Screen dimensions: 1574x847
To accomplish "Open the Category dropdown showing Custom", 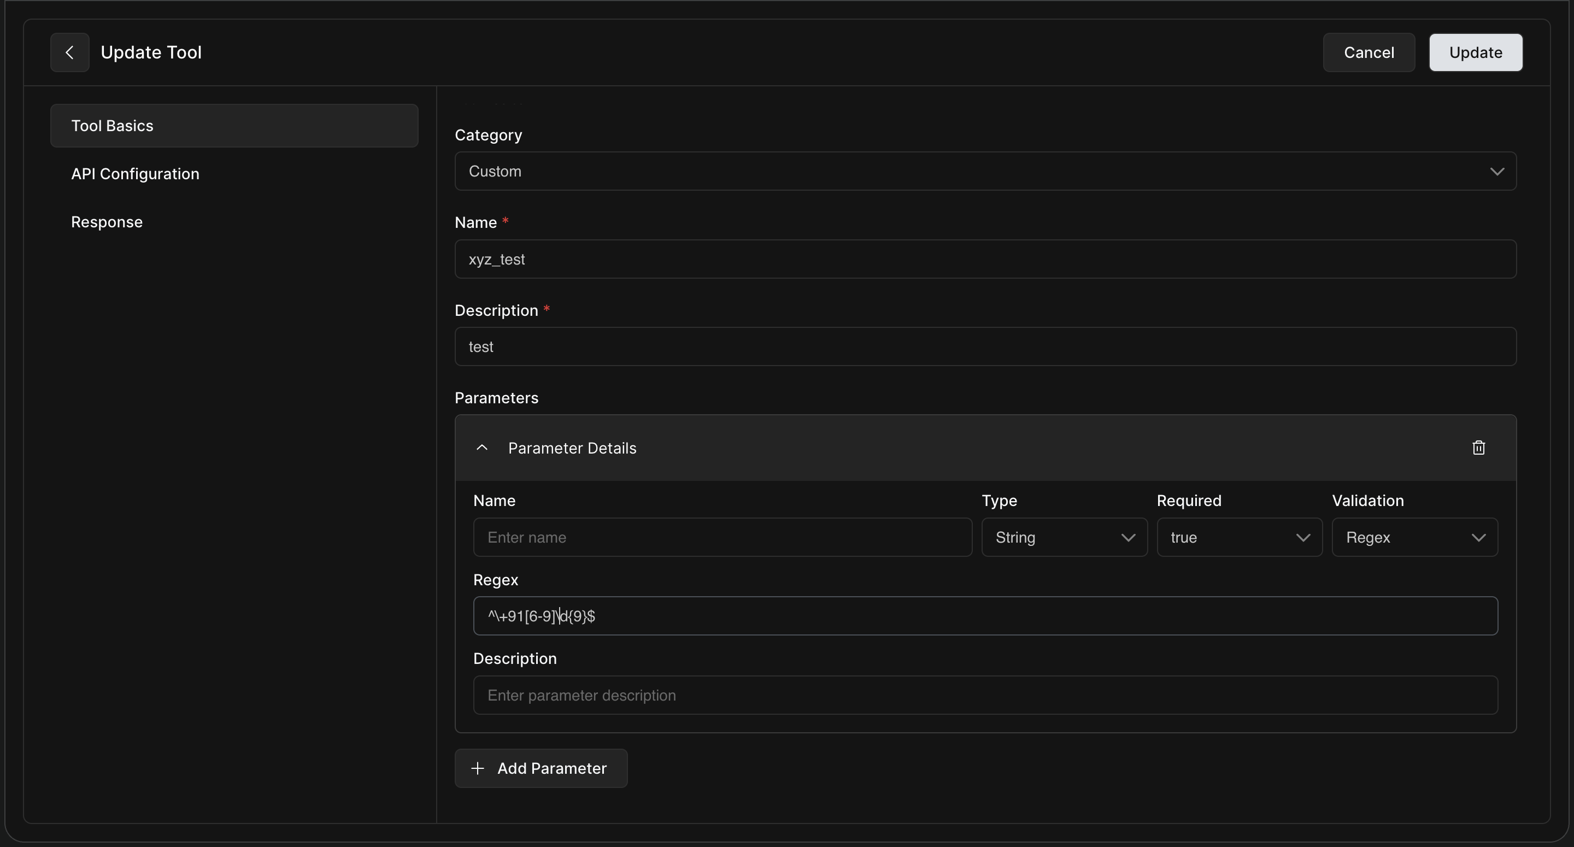I will pos(985,171).
